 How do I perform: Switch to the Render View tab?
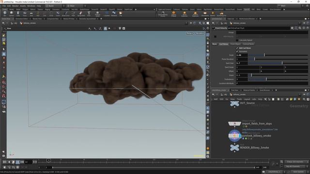[37, 19]
